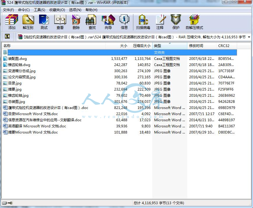Select file 锥齿轮轴.dwg
The width and height of the screenshot is (253, 208).
[x=19, y=65]
